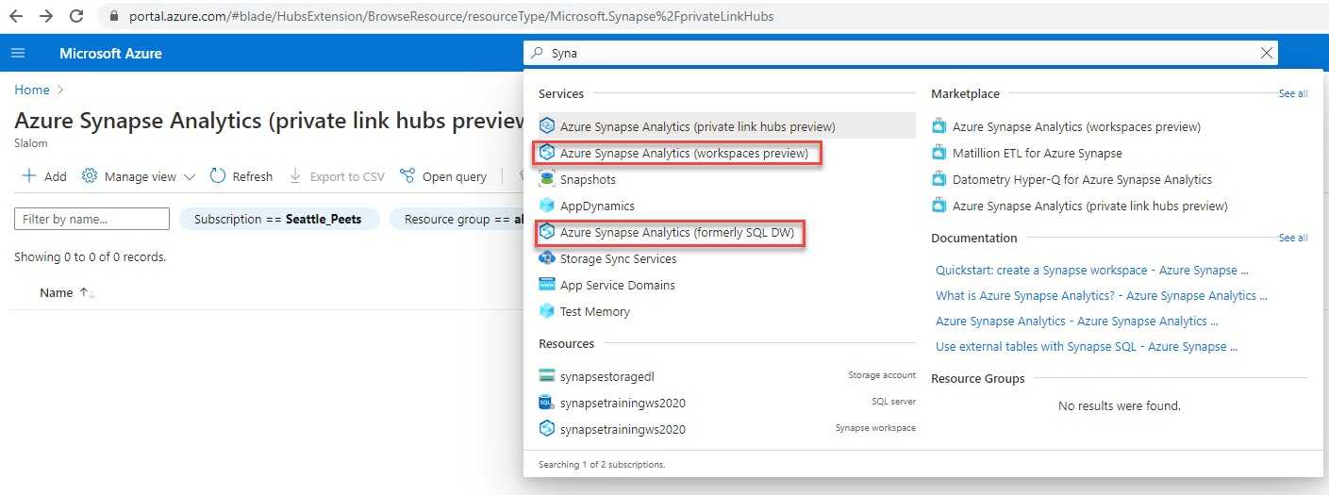Click the Add plus icon
1329x495 pixels.
(x=29, y=176)
